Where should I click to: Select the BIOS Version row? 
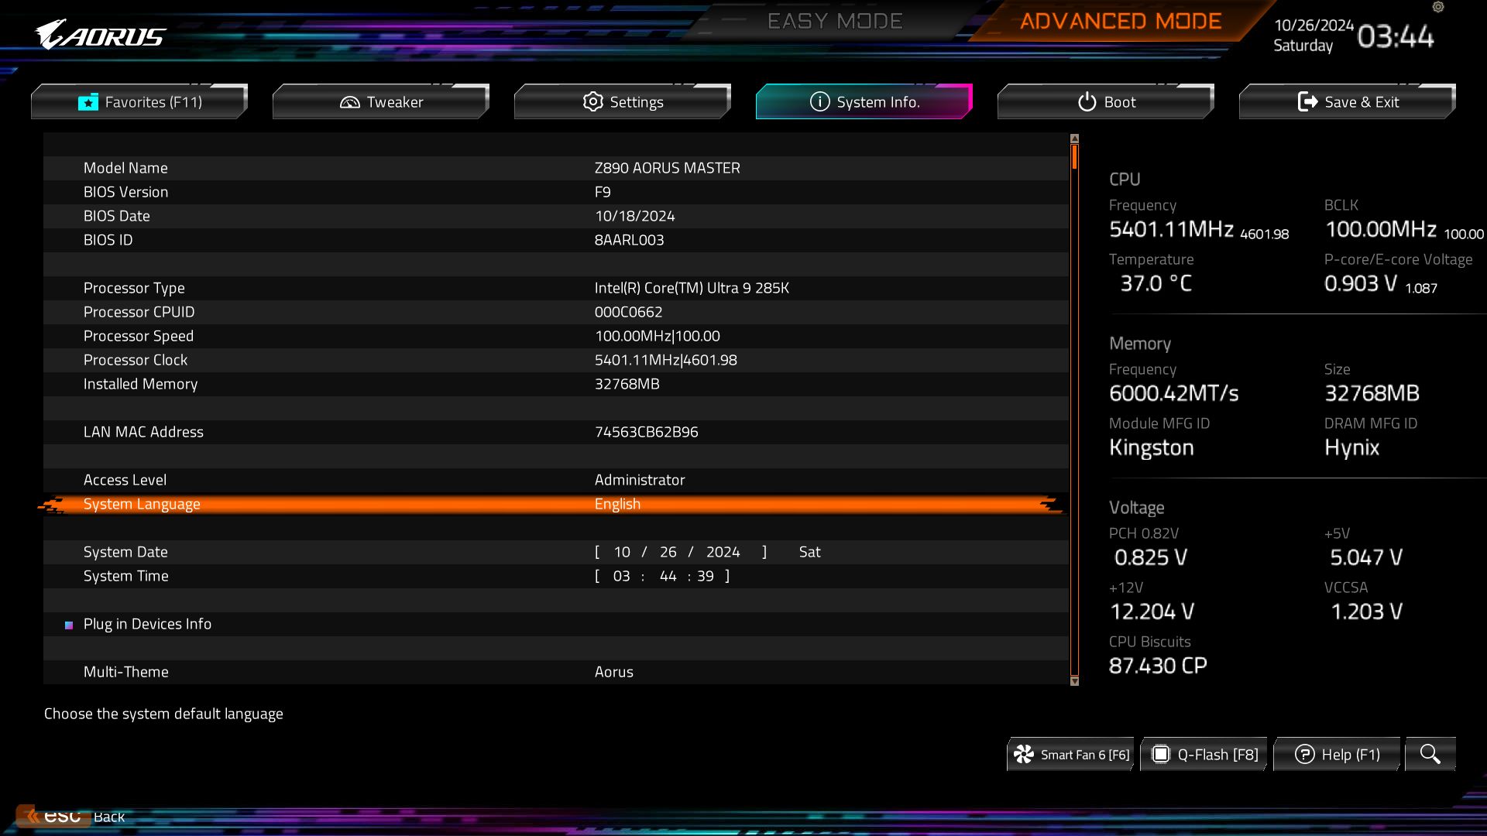(x=555, y=192)
